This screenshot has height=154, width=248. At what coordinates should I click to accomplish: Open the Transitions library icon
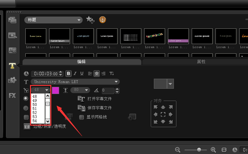click(x=12, y=35)
